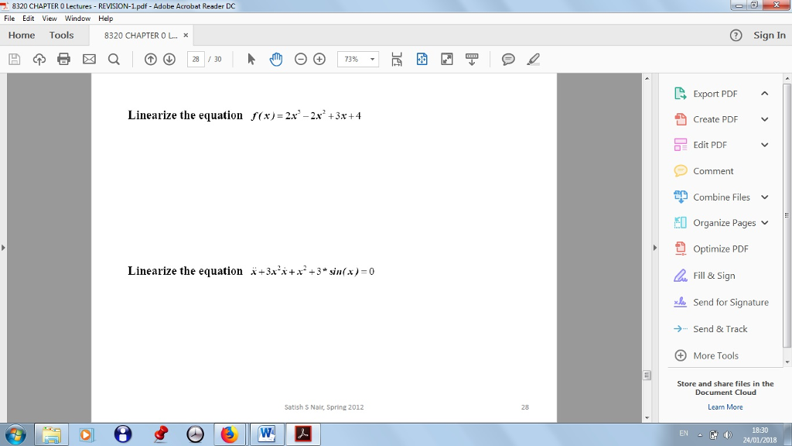
Task: Click the Sign In link
Action: pos(770,36)
